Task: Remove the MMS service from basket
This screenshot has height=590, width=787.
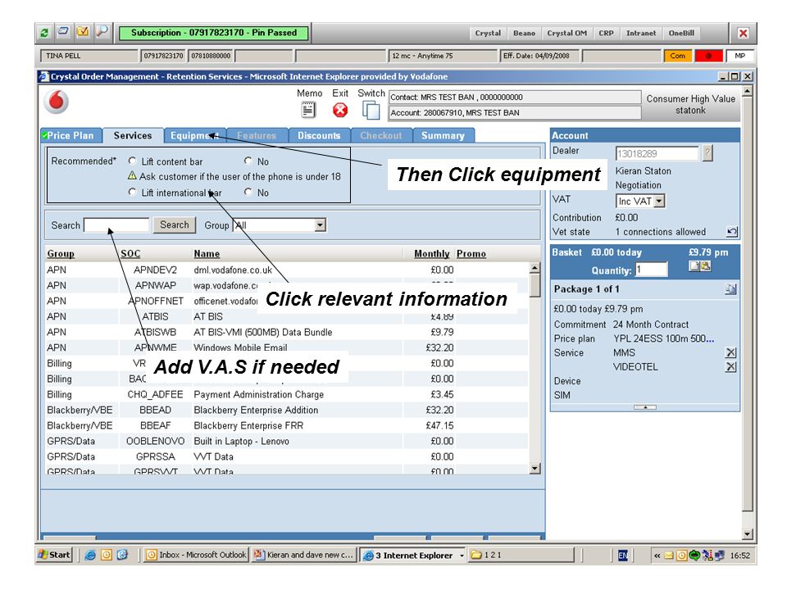Action: (x=730, y=352)
